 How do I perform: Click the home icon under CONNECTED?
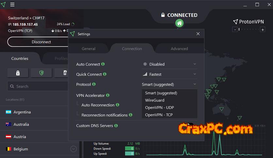click(179, 23)
